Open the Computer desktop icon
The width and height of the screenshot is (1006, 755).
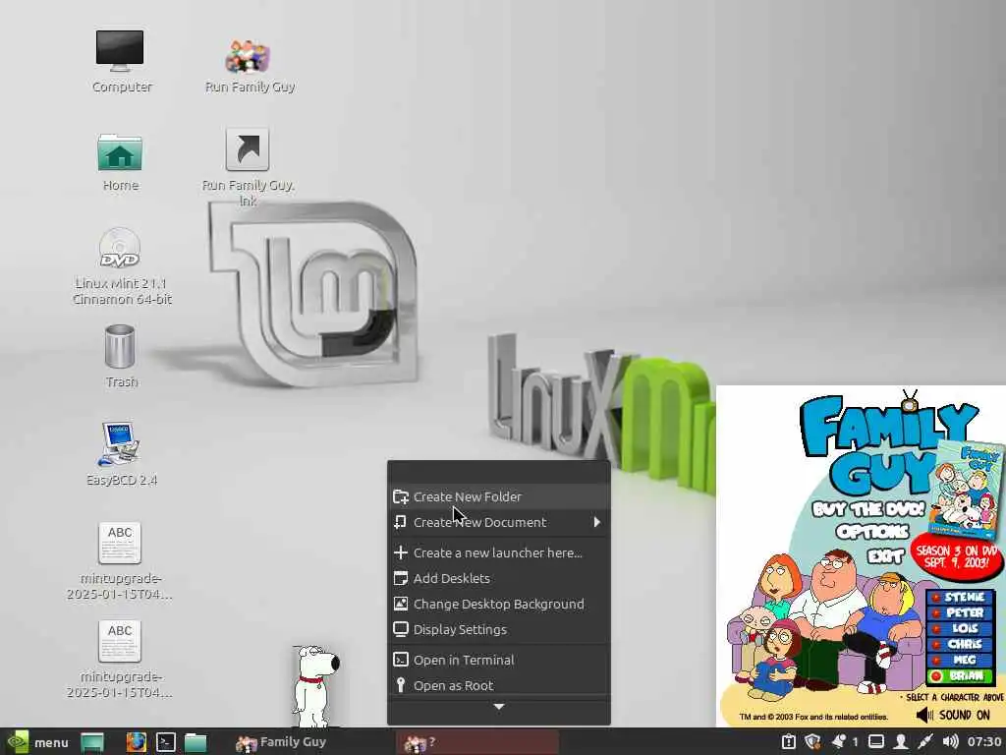pos(120,51)
